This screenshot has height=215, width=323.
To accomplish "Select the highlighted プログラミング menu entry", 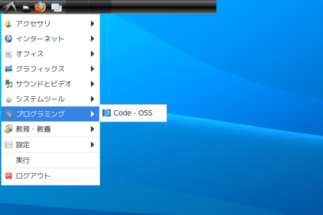I will (x=51, y=114).
